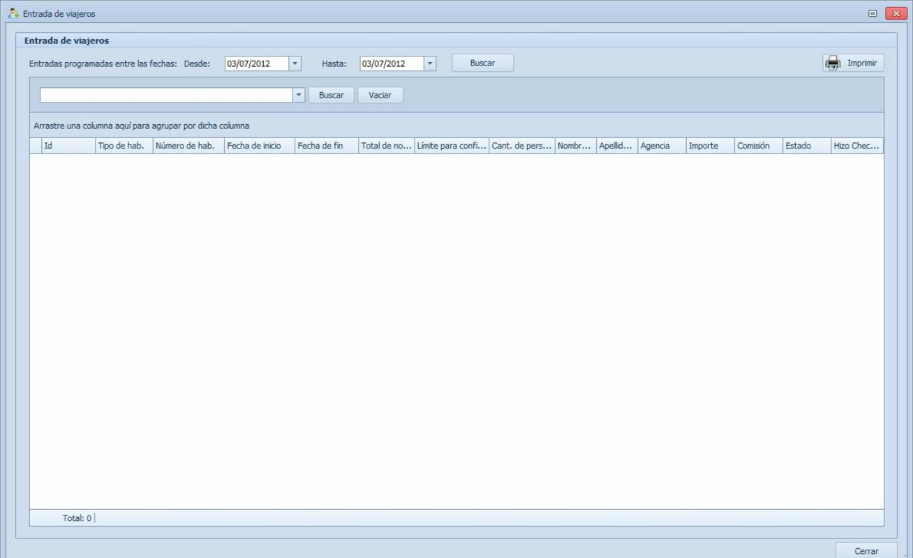Click the Apellid... column header
This screenshot has height=558, width=913.
point(617,146)
